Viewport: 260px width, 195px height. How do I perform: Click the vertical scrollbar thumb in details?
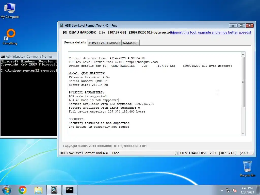[x=243, y=82]
